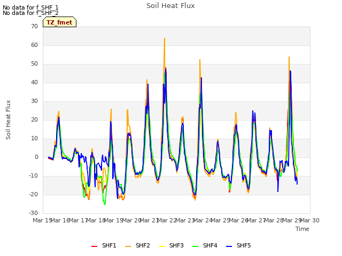Click the Soil Heat Flux chart title

coord(170,6)
